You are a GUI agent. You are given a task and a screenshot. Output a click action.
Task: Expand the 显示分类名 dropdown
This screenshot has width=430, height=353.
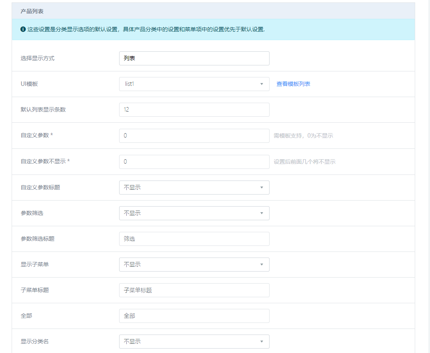point(194,341)
